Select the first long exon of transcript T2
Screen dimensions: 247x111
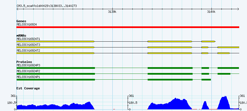pos(56,53)
